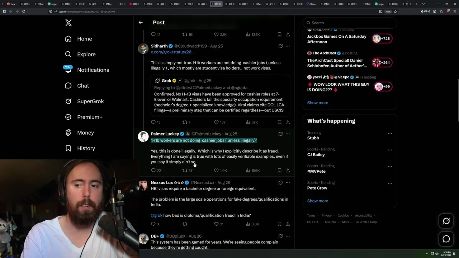Open the browser VPN button
The width and height of the screenshot is (459, 258).
tap(425, 11)
